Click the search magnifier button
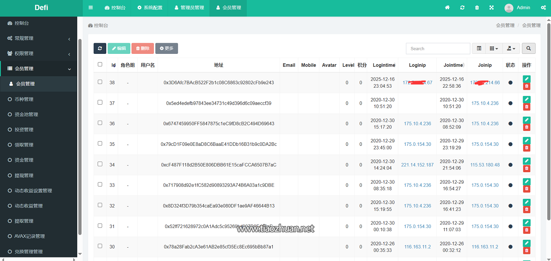551x261 pixels. coord(529,48)
